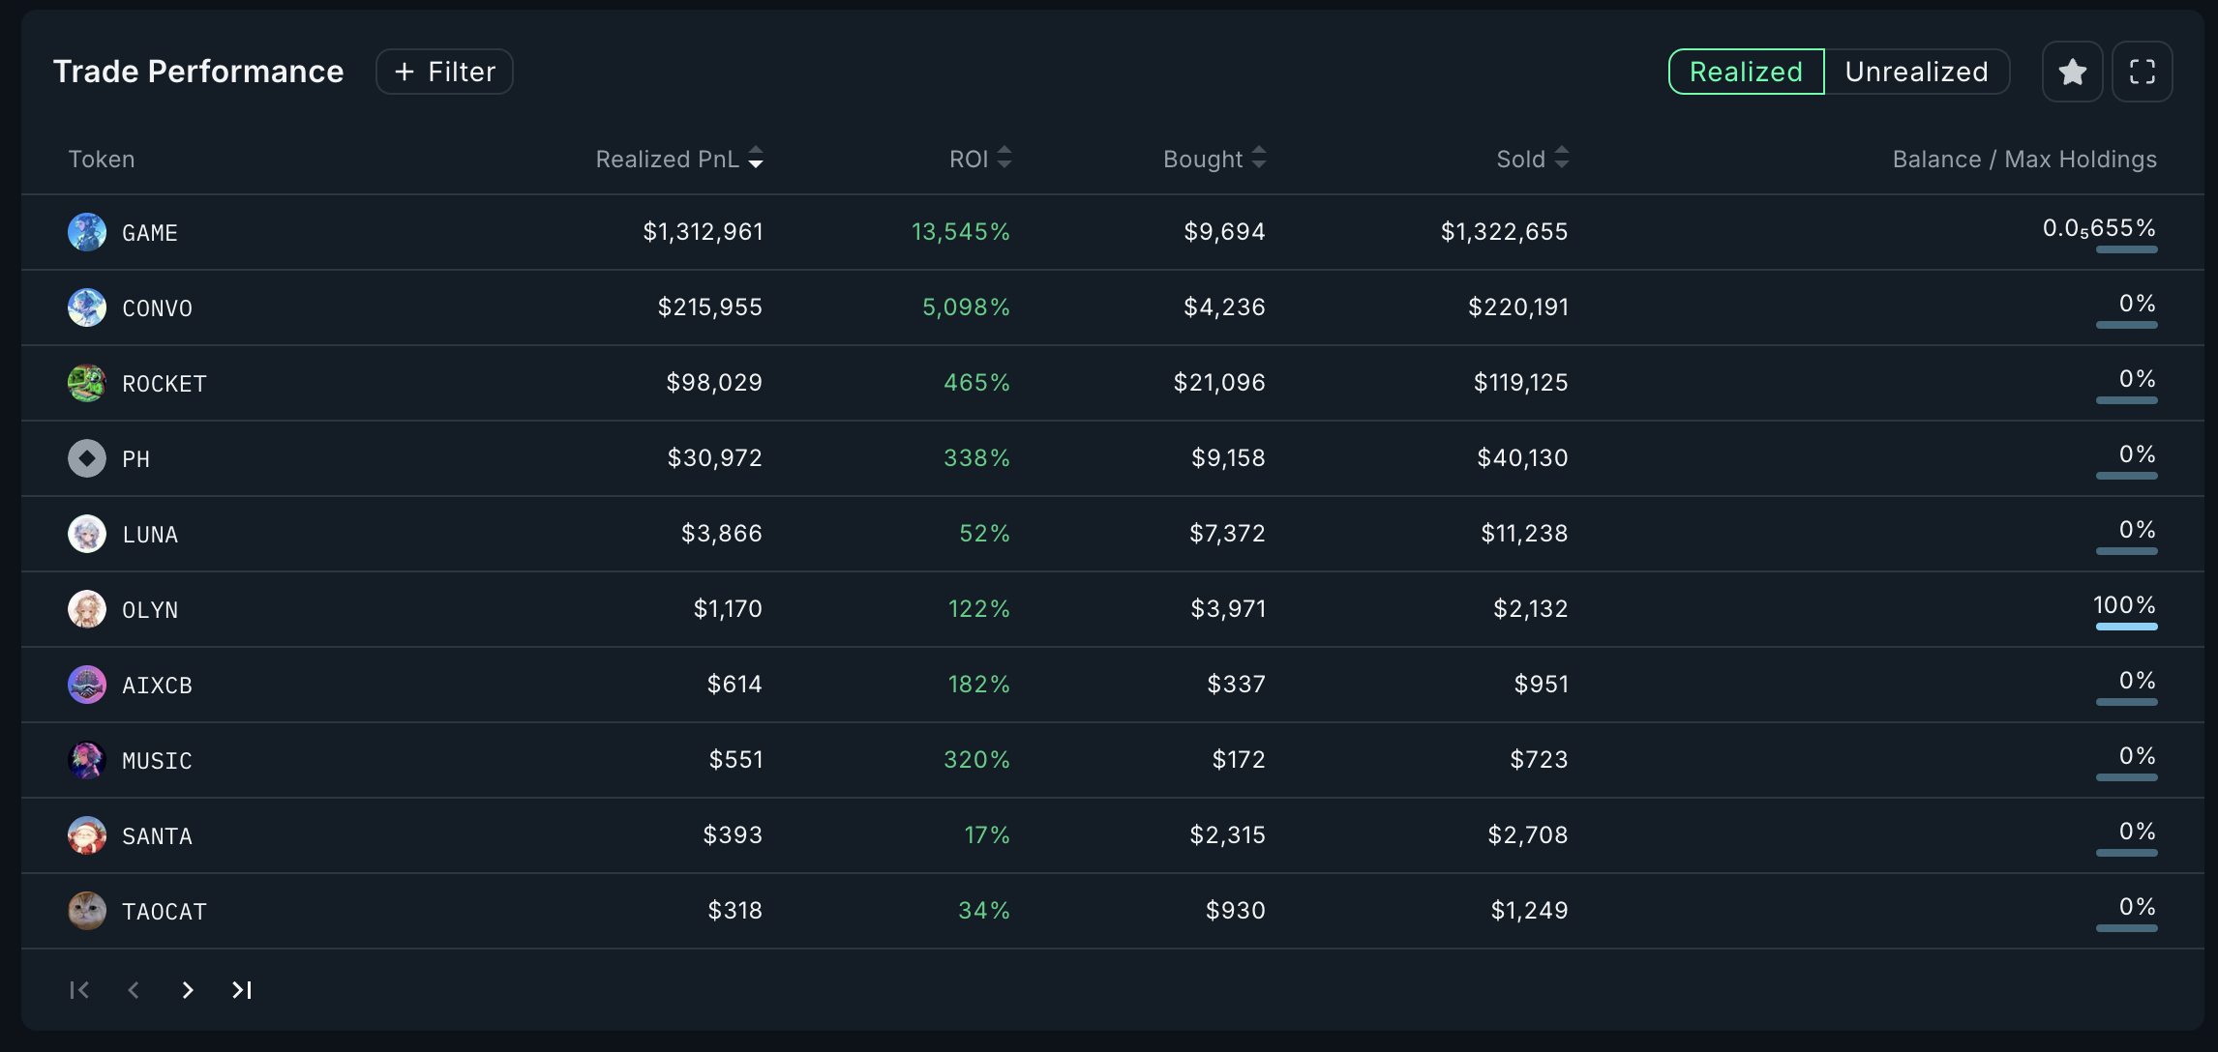
Task: Click the GAME token avatar icon
Action: coord(86,232)
